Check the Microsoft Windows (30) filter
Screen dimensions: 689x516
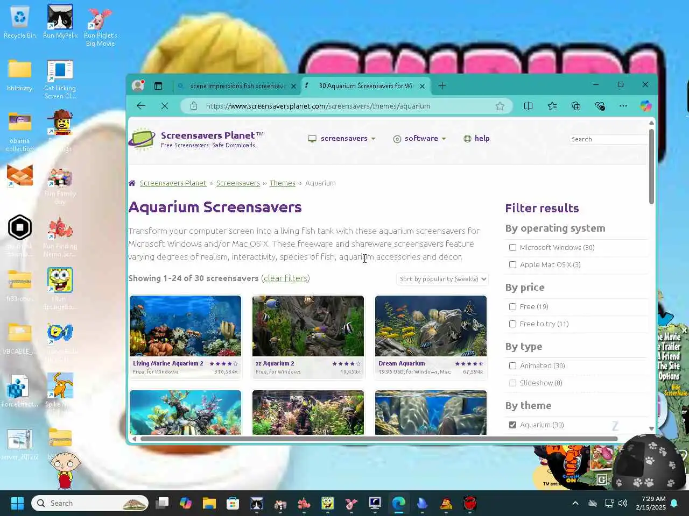512,248
